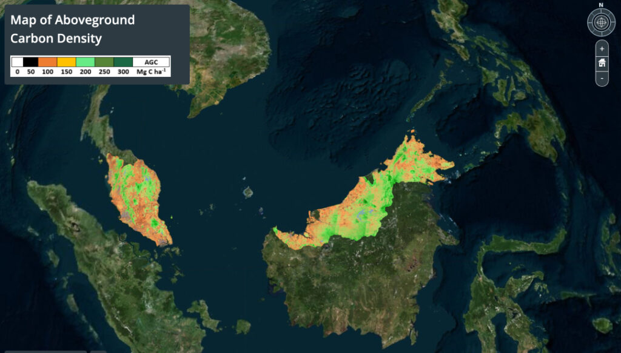Click the Mg C ha unit label

(151, 71)
